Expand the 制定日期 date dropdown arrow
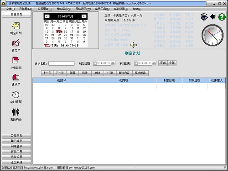The image size is (228, 171). pyautogui.click(x=113, y=63)
